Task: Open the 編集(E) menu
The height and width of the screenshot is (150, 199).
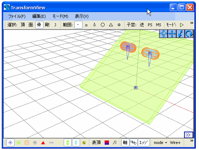Action: pos(39,16)
